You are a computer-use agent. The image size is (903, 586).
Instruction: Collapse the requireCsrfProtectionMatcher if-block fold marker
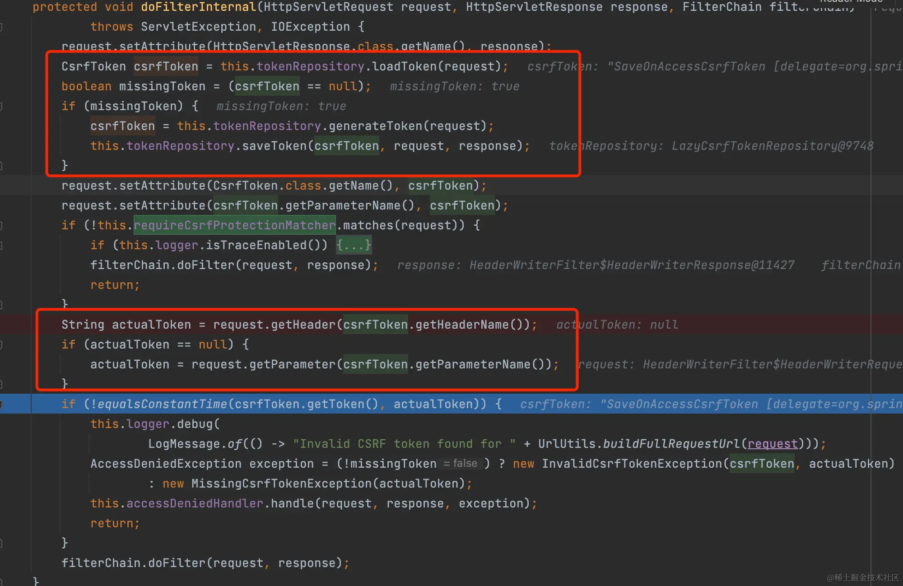coord(1,225)
